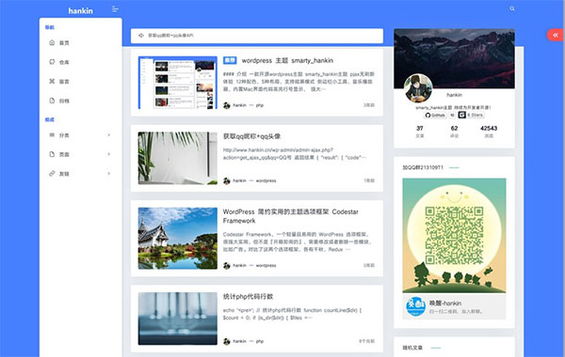Click the palm plant post thumbnail

[x=178, y=158]
